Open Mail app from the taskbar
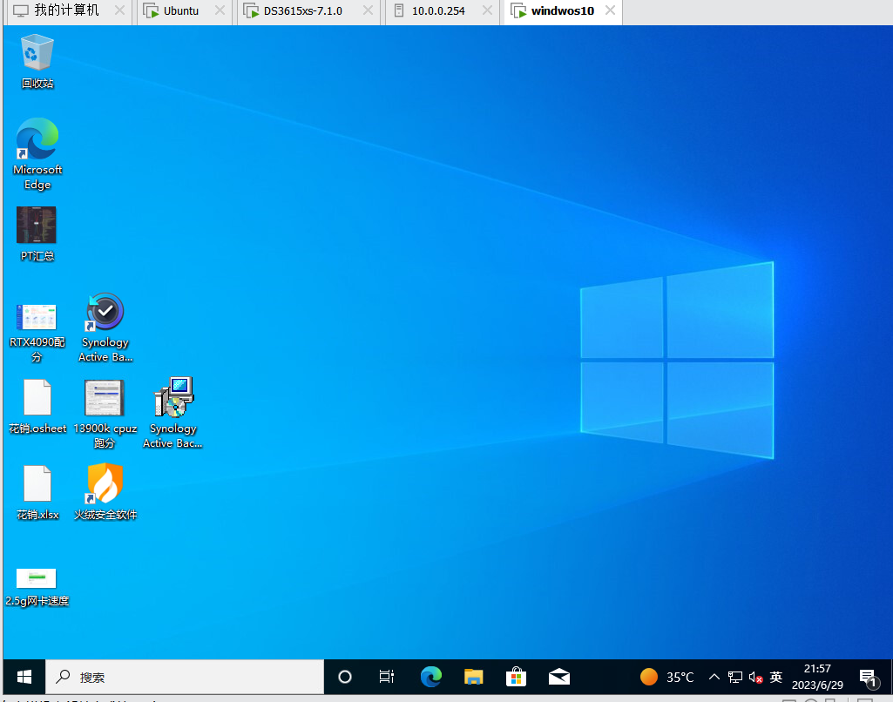 tap(559, 677)
